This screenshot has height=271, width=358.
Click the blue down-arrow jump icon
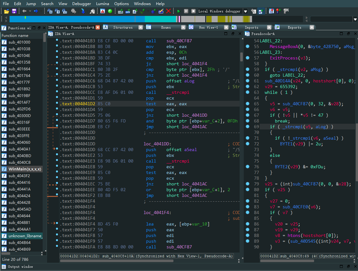coord(83,11)
